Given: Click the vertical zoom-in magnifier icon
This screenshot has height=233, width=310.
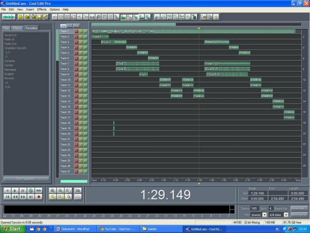Looking at the screenshot, I should coord(78,190).
